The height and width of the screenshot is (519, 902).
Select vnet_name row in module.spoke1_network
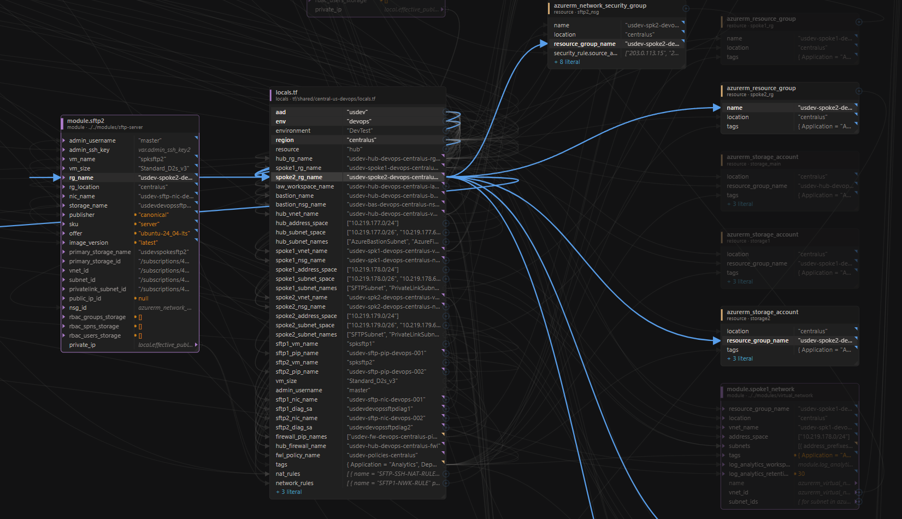coord(790,427)
